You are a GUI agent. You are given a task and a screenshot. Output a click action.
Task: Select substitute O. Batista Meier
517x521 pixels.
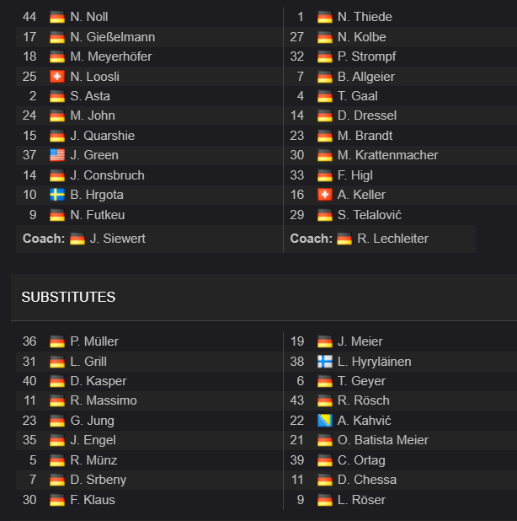click(382, 440)
